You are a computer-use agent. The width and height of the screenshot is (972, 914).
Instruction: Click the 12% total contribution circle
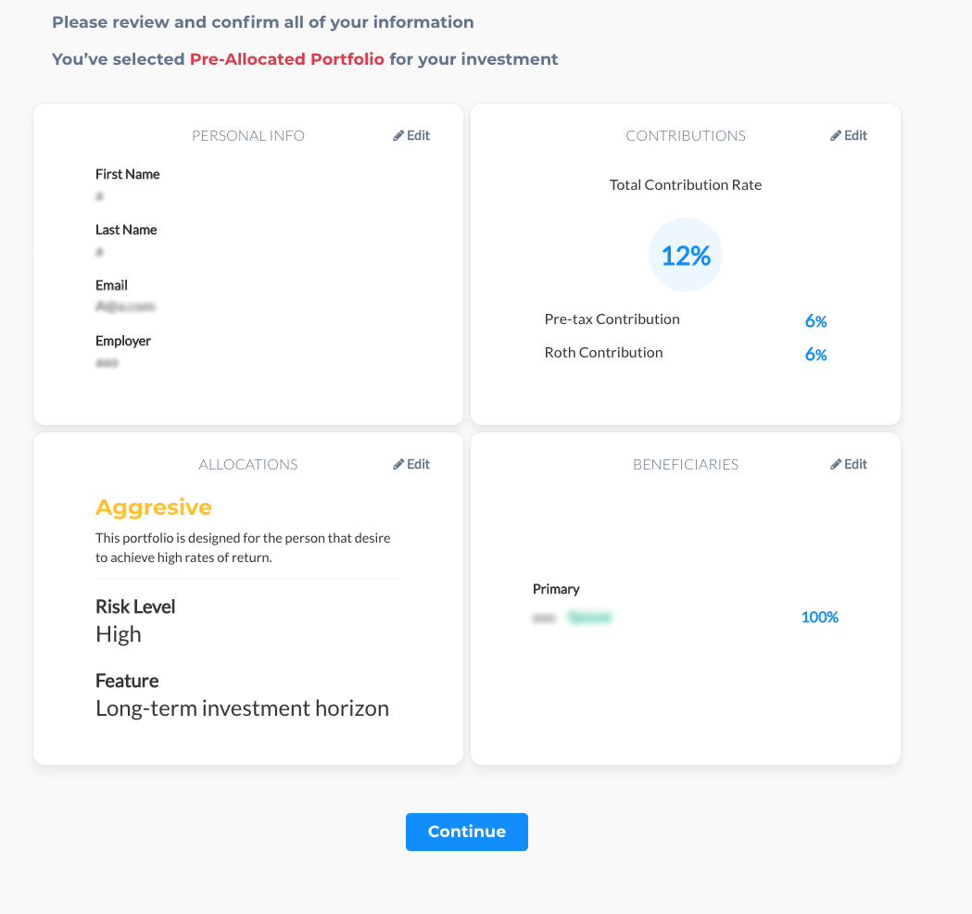tap(686, 255)
